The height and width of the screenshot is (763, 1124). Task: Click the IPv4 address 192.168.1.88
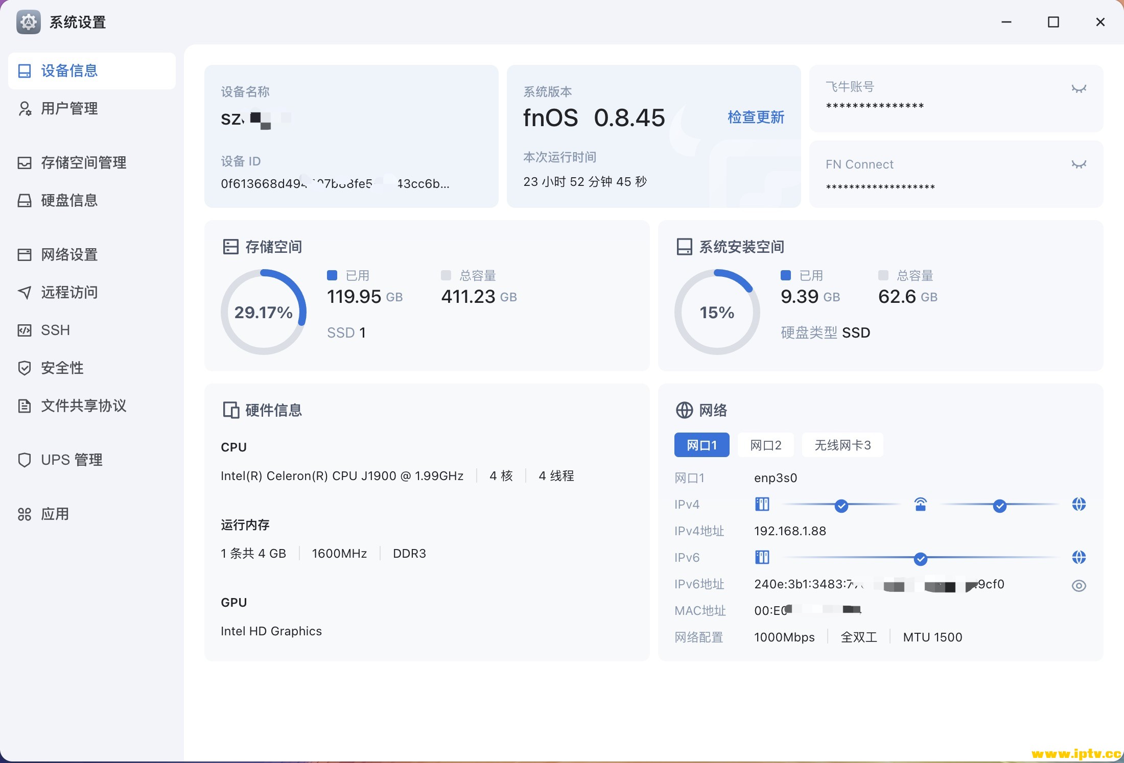coord(790,531)
